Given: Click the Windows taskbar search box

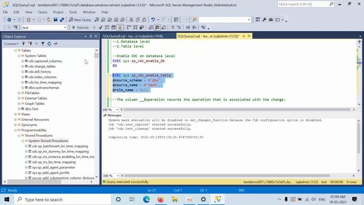Looking at the screenshot, I should click(63, 199).
